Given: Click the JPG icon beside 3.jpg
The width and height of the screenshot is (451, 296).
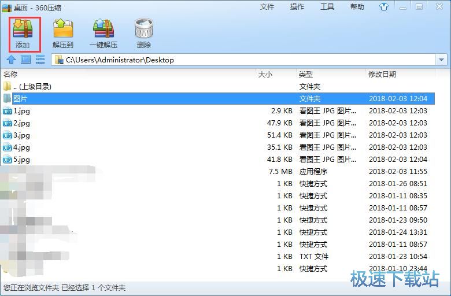Looking at the screenshot, I should [7, 135].
